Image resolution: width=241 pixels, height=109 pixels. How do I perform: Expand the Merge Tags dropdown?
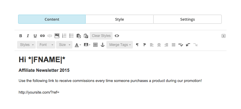pos(119,45)
